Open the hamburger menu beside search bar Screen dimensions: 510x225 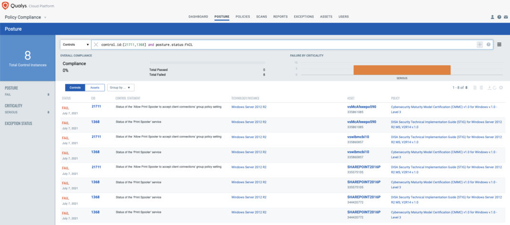499,45
